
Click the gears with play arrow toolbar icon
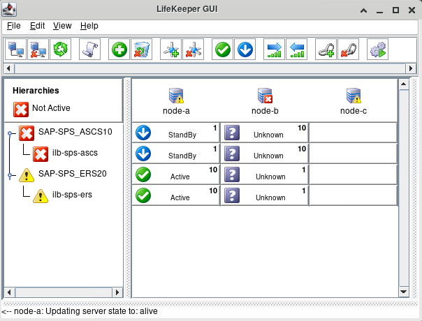coord(377,50)
